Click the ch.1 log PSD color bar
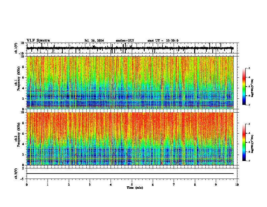The image size is (267, 207). [244, 87]
